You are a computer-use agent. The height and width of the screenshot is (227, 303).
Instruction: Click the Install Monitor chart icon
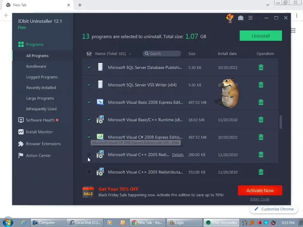click(x=21, y=132)
